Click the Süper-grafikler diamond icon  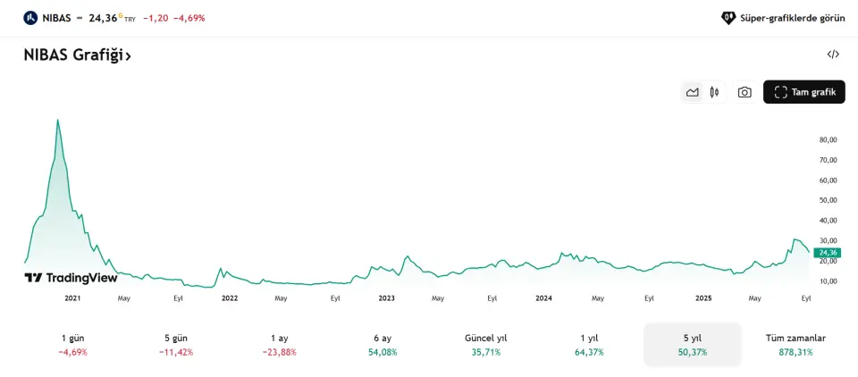pyautogui.click(x=728, y=18)
